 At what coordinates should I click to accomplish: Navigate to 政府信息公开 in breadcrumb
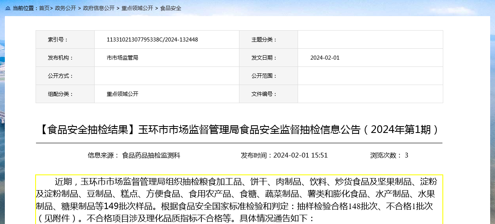coord(99,8)
